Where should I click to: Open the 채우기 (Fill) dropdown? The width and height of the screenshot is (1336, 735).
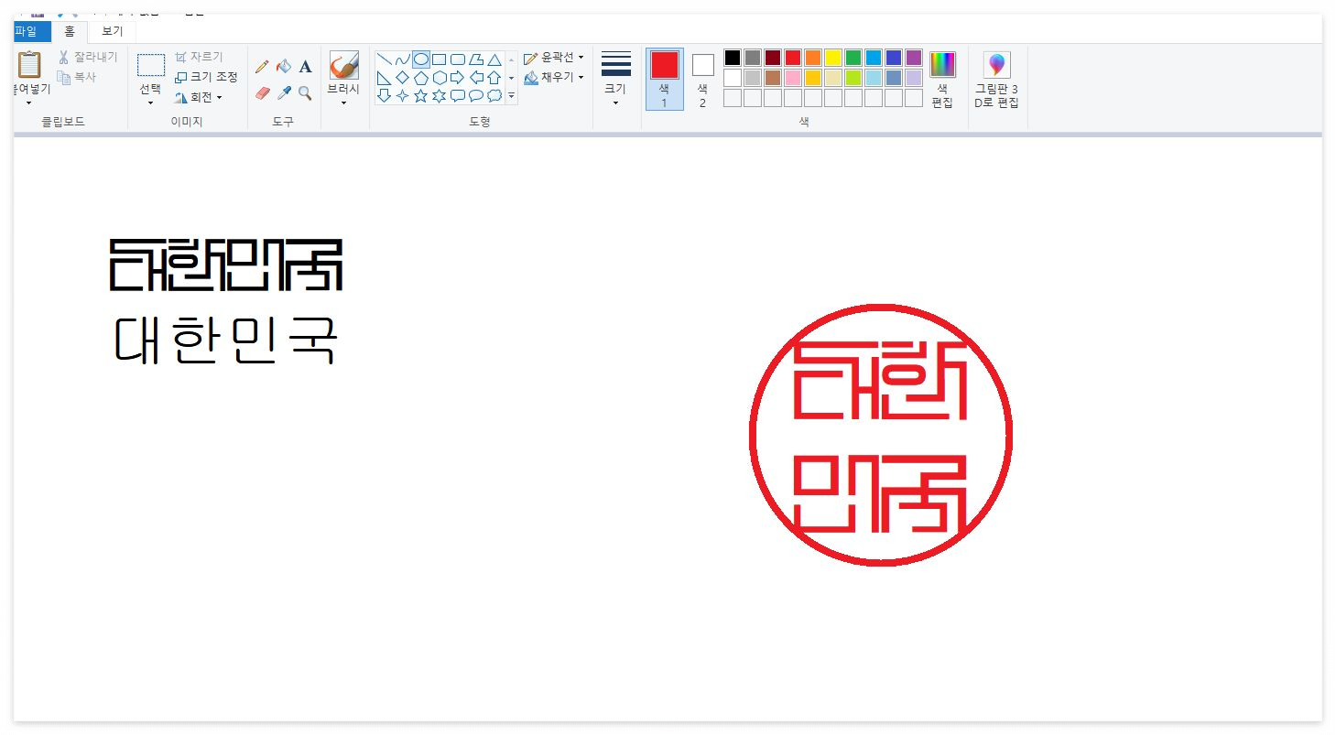pos(555,78)
